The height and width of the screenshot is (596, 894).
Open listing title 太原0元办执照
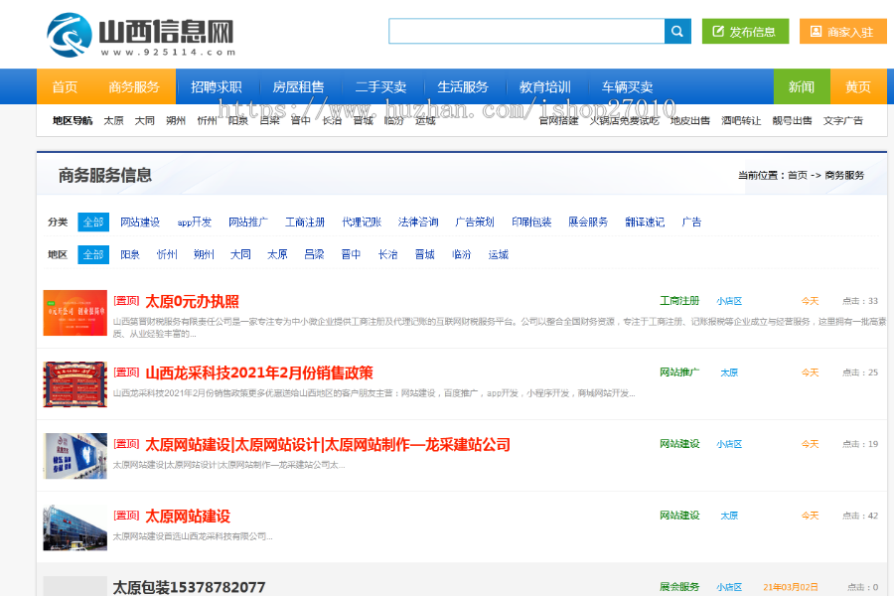(x=192, y=301)
